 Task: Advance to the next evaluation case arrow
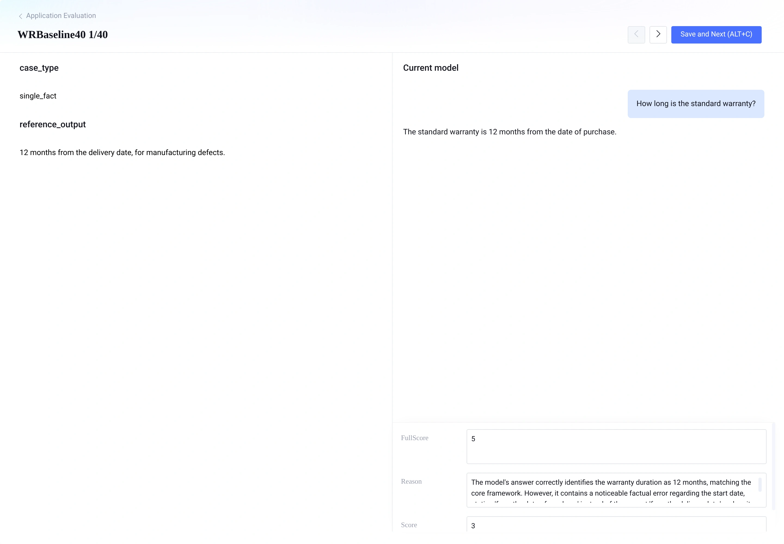(x=658, y=35)
